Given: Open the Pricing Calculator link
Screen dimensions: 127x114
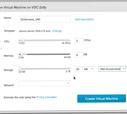Looking at the screenshot, I should click(47, 97).
